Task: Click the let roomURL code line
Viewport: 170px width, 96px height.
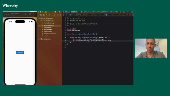Action: coord(88,39)
